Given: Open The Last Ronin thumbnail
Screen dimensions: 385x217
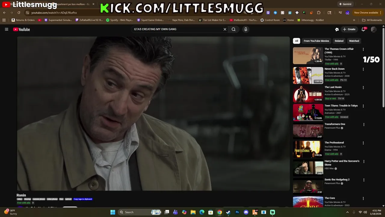Looking at the screenshot, I should pyautogui.click(x=308, y=94).
